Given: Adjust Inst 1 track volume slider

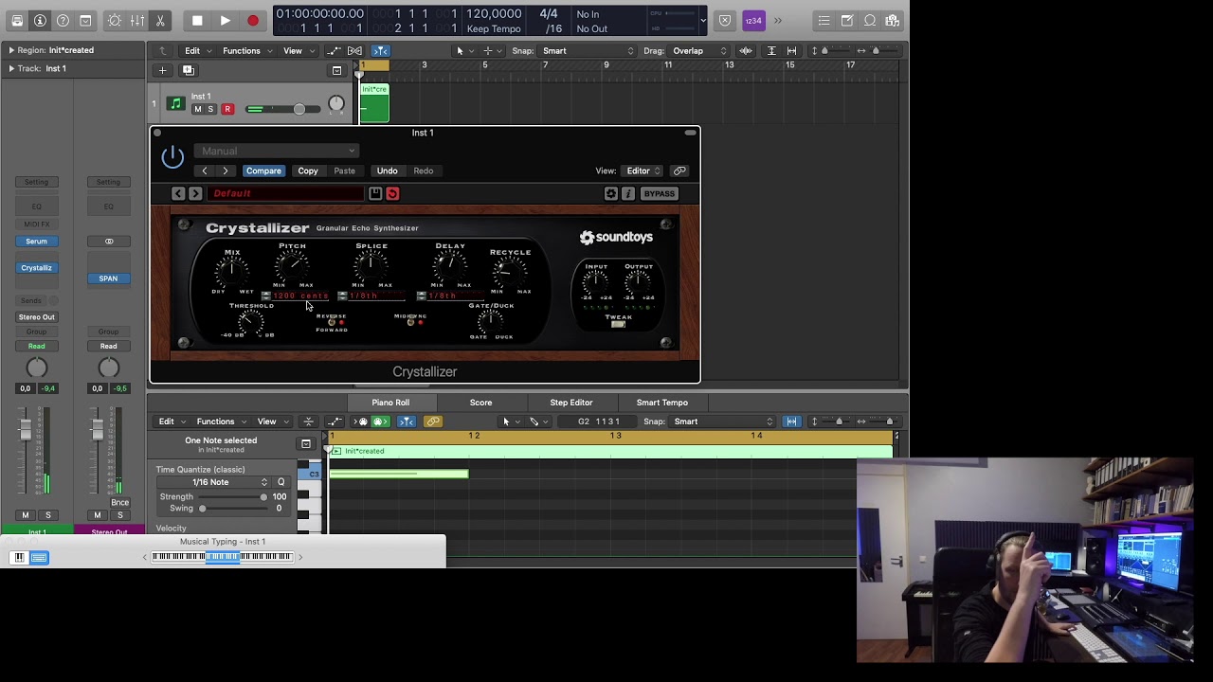Looking at the screenshot, I should [x=281, y=109].
